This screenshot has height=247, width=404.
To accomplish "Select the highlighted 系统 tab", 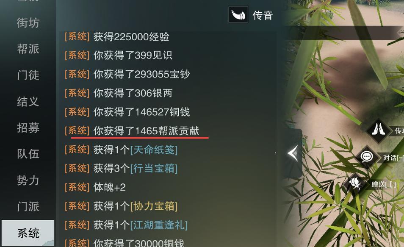I will pyautogui.click(x=28, y=233).
